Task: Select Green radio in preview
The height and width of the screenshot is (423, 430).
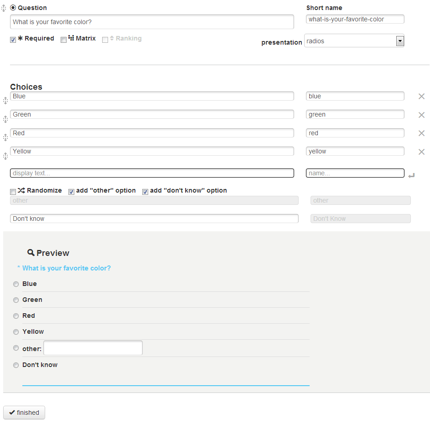Action: (16, 300)
